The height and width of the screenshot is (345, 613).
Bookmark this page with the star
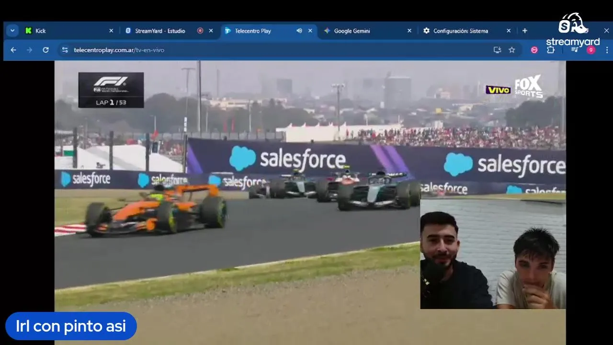(512, 50)
